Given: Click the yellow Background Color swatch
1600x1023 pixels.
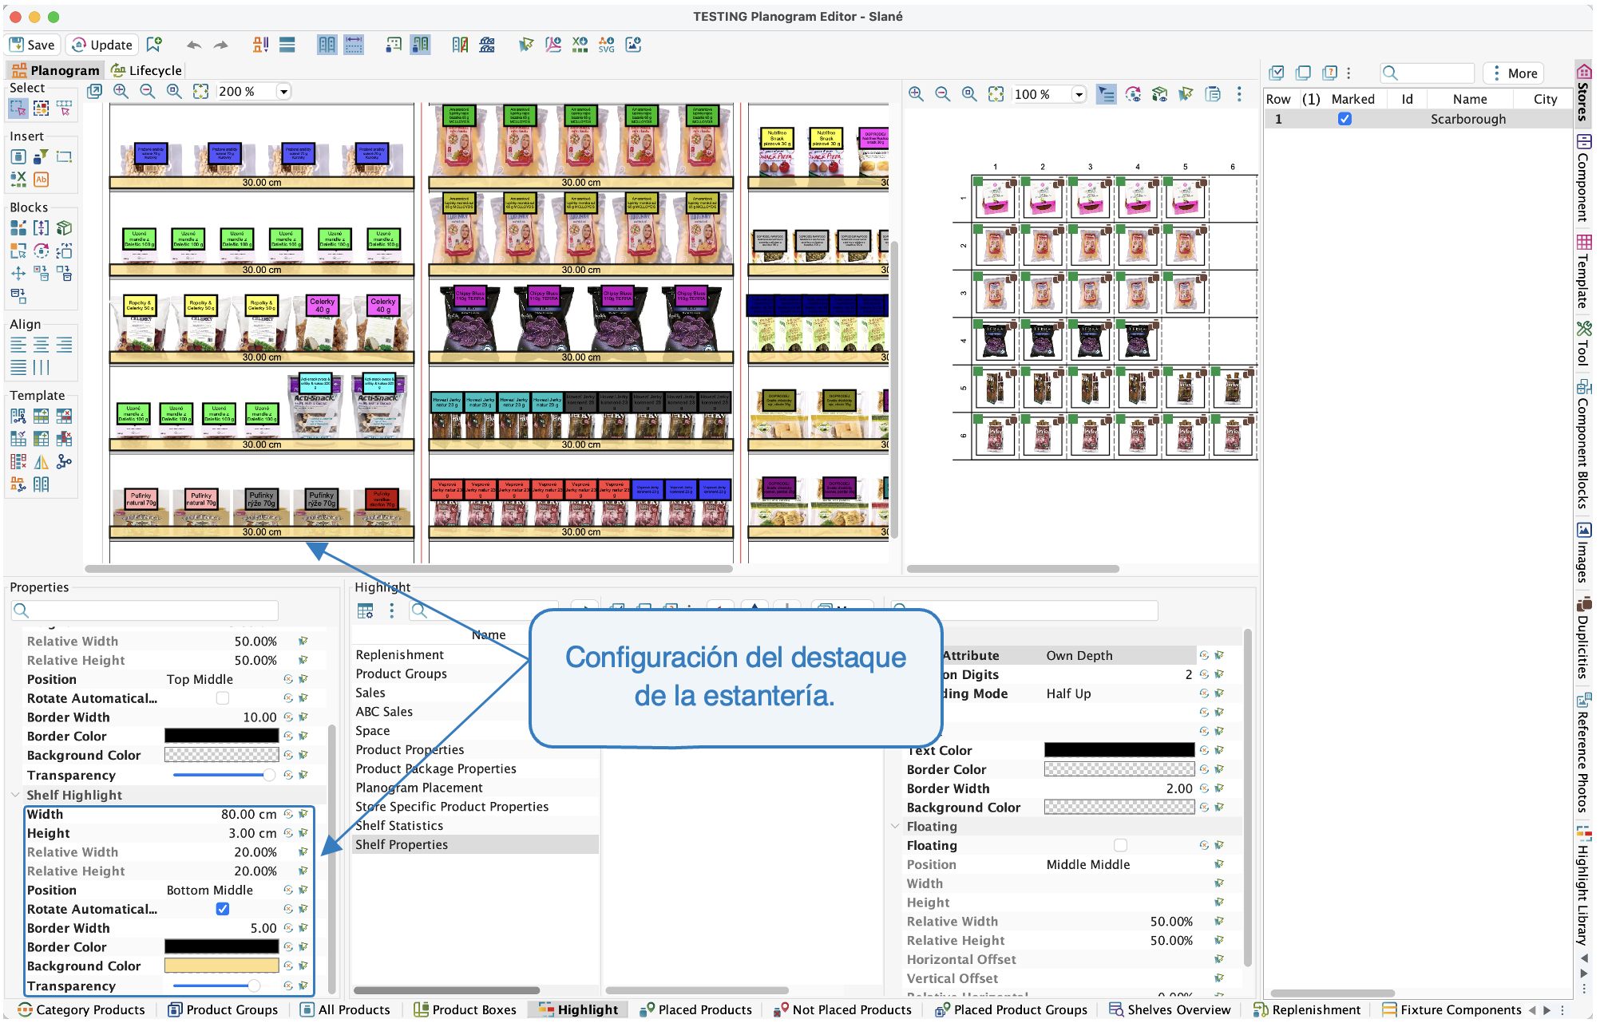Looking at the screenshot, I should [221, 966].
